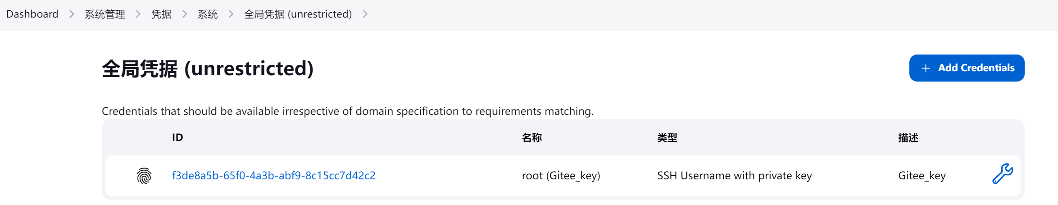This screenshot has height=205, width=1058.
Task: Expand the chevron after 凭据 breadcrumb
Action: (x=185, y=14)
